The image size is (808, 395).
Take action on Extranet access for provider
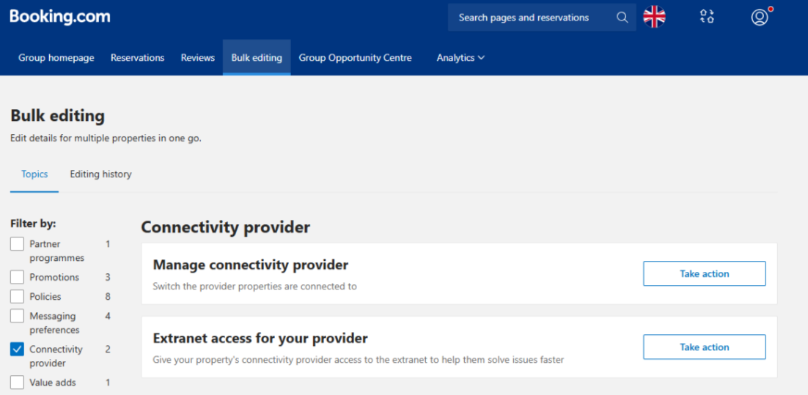tap(705, 347)
